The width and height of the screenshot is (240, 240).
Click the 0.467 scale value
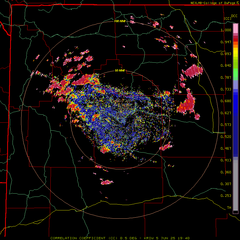tap(226, 149)
